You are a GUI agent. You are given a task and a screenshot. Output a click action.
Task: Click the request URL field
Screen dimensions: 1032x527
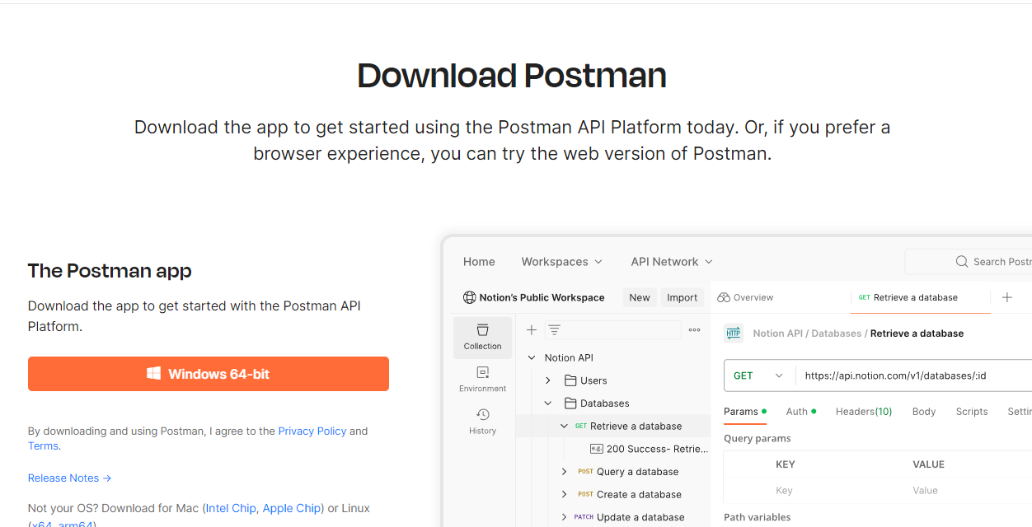point(913,375)
